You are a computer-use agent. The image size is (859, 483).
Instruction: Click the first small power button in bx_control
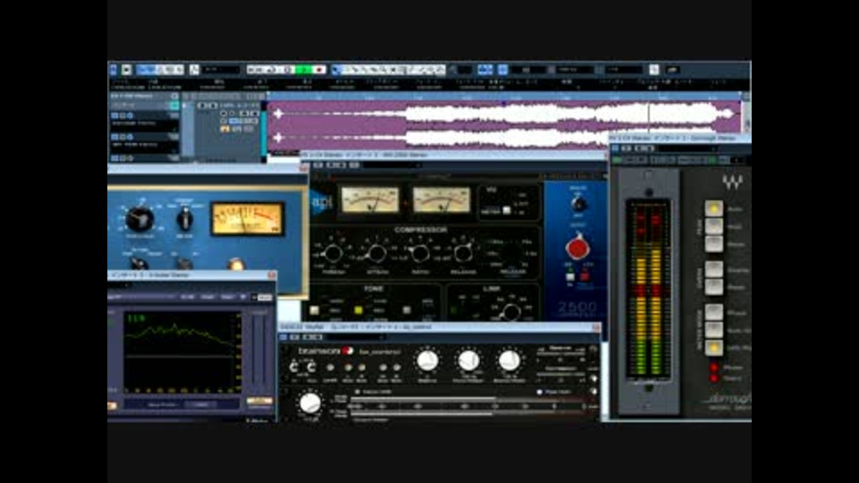(294, 367)
